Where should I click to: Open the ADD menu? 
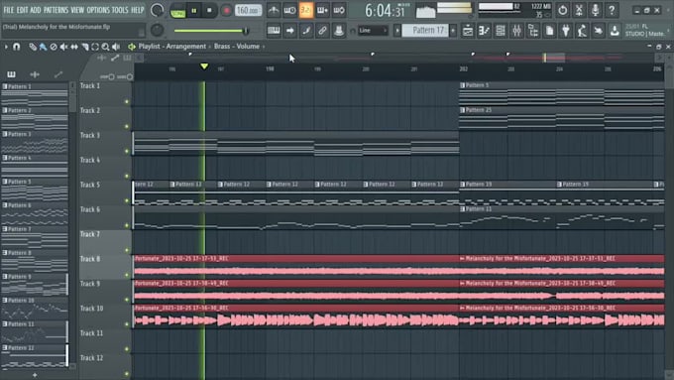coord(36,10)
